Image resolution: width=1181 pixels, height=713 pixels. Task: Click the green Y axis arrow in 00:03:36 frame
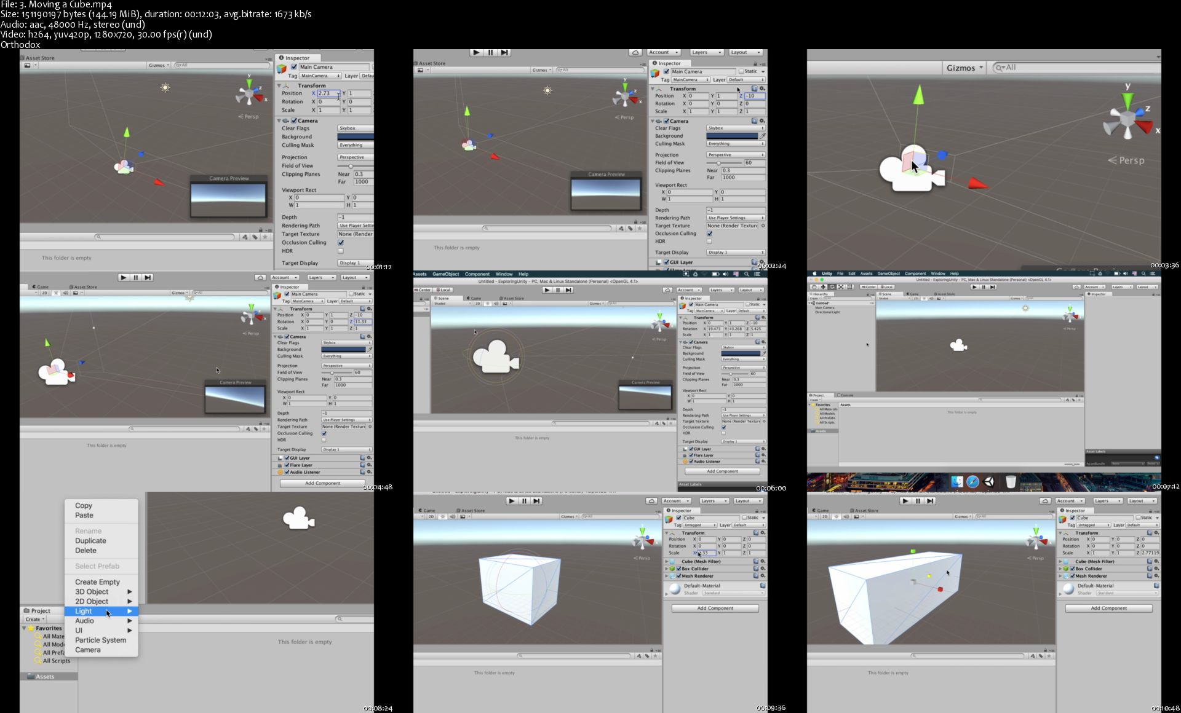(918, 95)
